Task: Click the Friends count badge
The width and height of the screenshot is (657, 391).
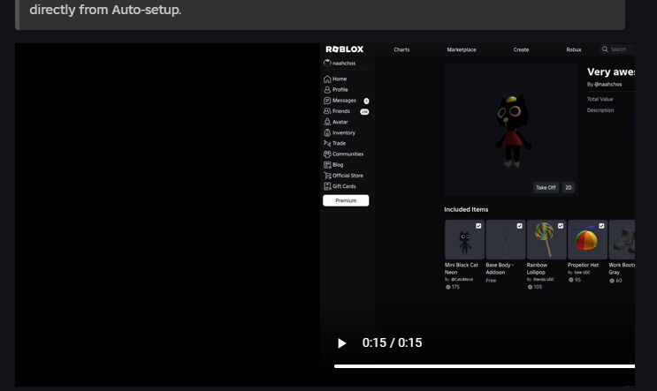Action: coord(364,112)
